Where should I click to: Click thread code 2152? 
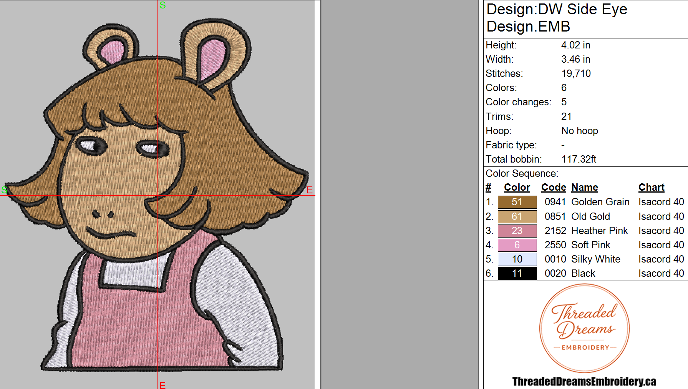point(555,231)
